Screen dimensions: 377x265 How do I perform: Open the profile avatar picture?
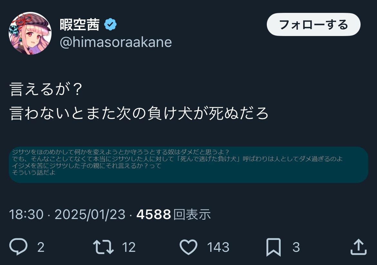(30, 33)
